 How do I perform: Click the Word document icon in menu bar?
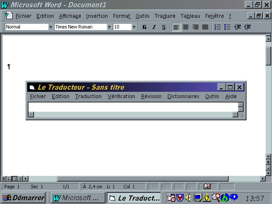[8, 16]
